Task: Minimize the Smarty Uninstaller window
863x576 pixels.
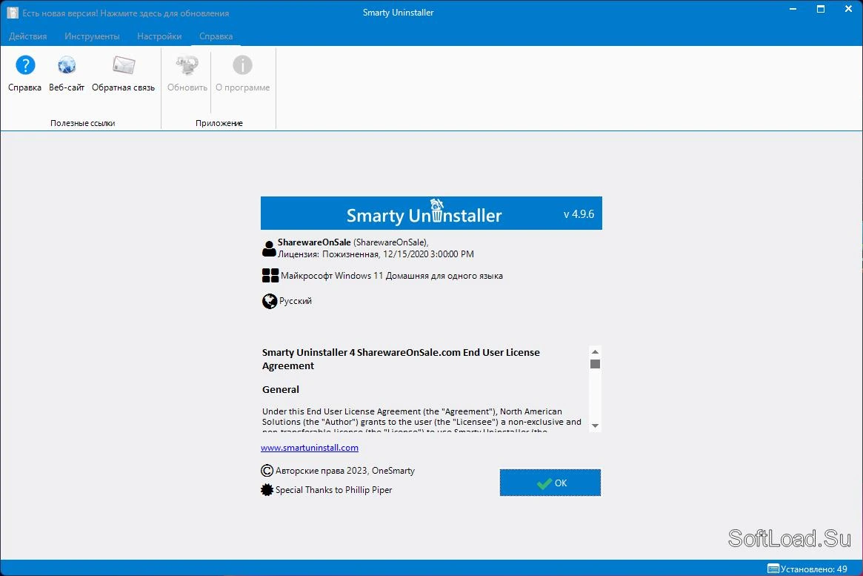Action: (793, 10)
